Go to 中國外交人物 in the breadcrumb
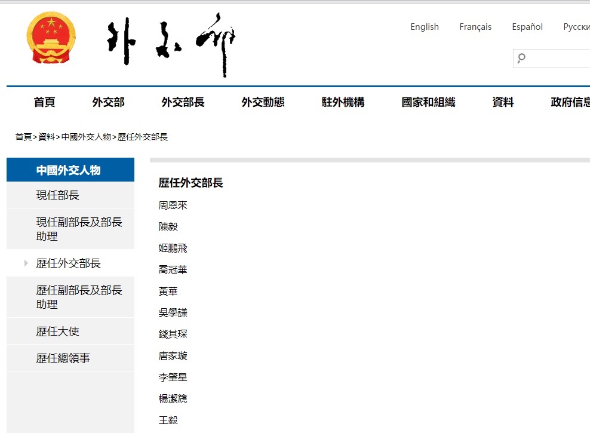The height and width of the screenshot is (433, 590). 86,137
